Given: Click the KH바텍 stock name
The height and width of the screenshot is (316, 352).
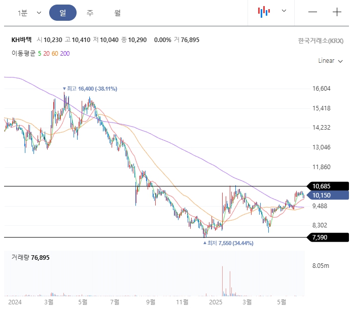Looking at the screenshot, I should pos(21,40).
